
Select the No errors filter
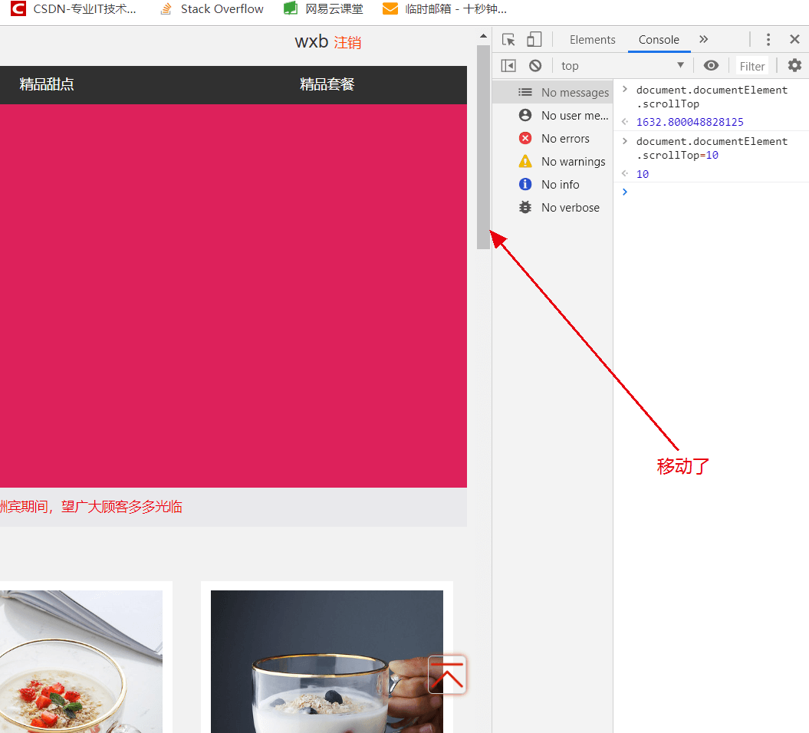tap(564, 139)
